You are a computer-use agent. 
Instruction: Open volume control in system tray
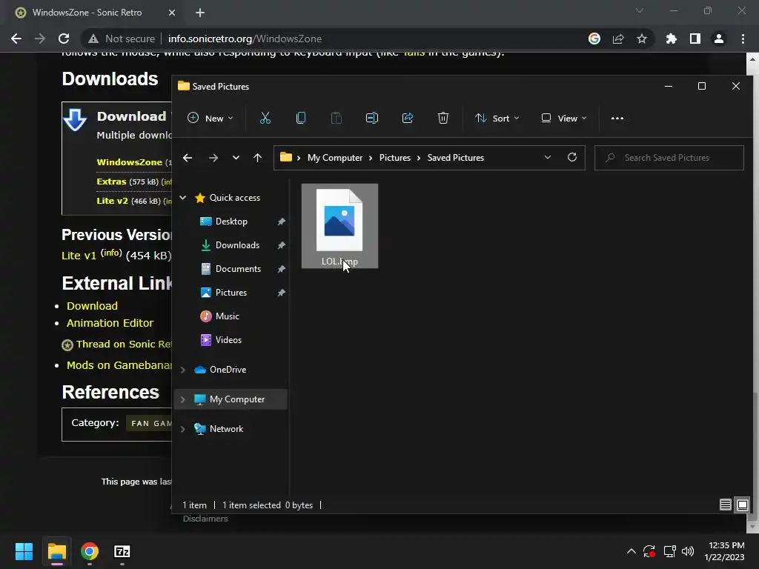click(687, 551)
